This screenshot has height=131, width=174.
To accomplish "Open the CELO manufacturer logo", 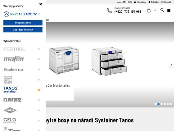I will click(x=10, y=120).
